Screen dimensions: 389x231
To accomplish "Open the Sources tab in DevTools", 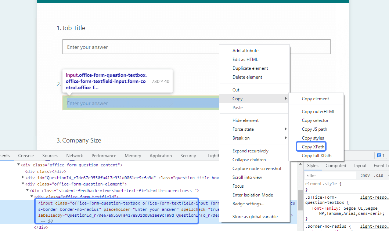I will pos(50,156).
